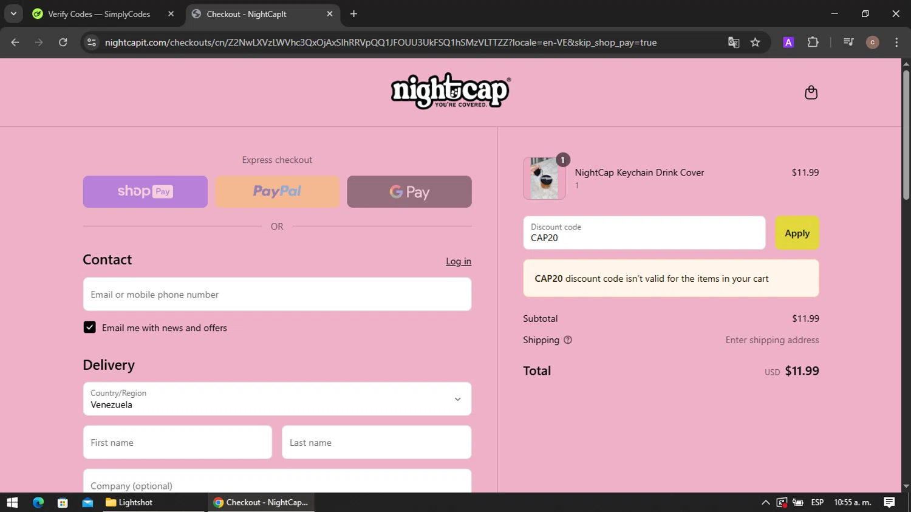Click the network status tray icon

(x=782, y=502)
